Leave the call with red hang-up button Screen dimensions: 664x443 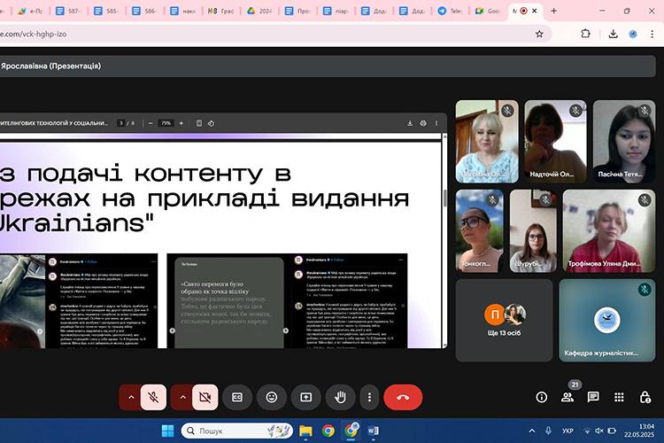point(403,397)
